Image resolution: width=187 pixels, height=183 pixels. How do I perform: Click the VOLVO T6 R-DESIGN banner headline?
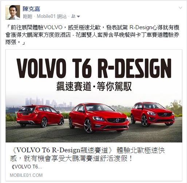[94, 68]
